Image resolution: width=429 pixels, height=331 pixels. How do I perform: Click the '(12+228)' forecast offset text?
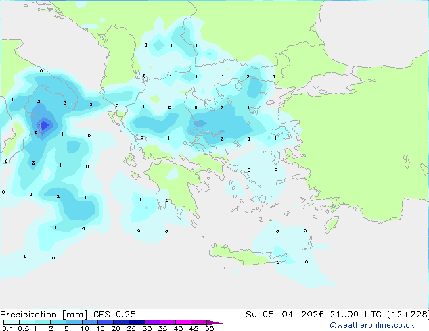click(408, 315)
